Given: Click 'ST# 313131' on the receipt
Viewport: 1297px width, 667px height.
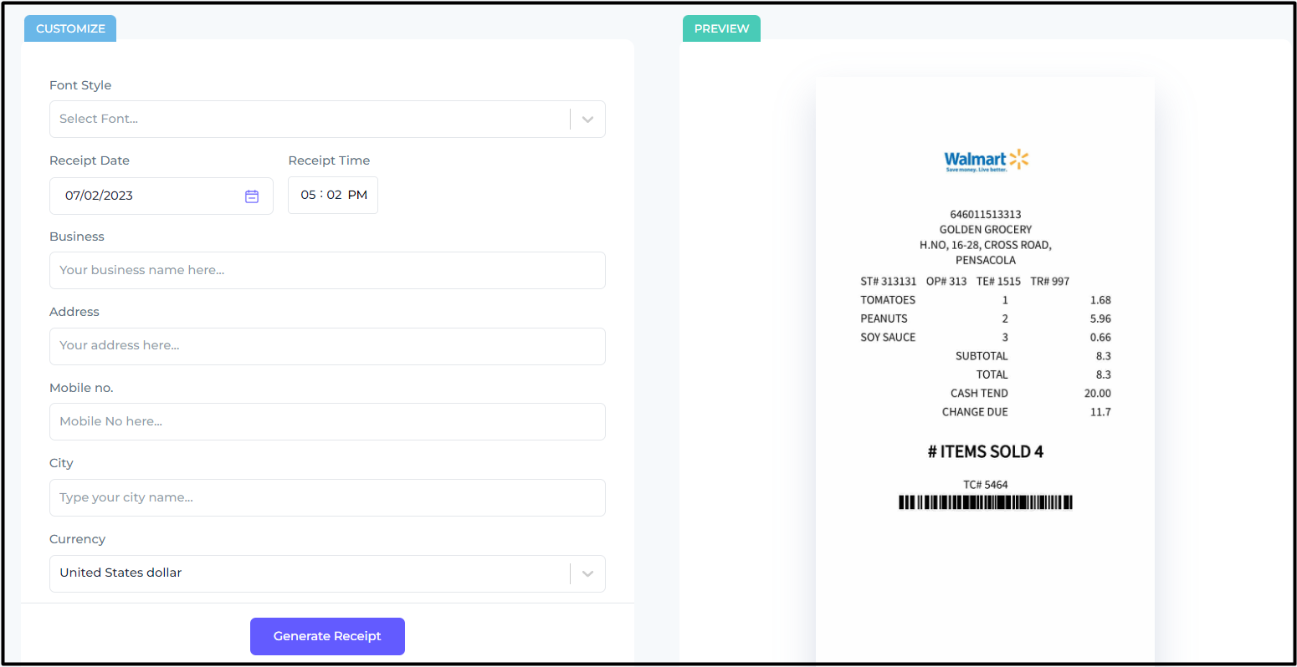Looking at the screenshot, I should pos(889,282).
